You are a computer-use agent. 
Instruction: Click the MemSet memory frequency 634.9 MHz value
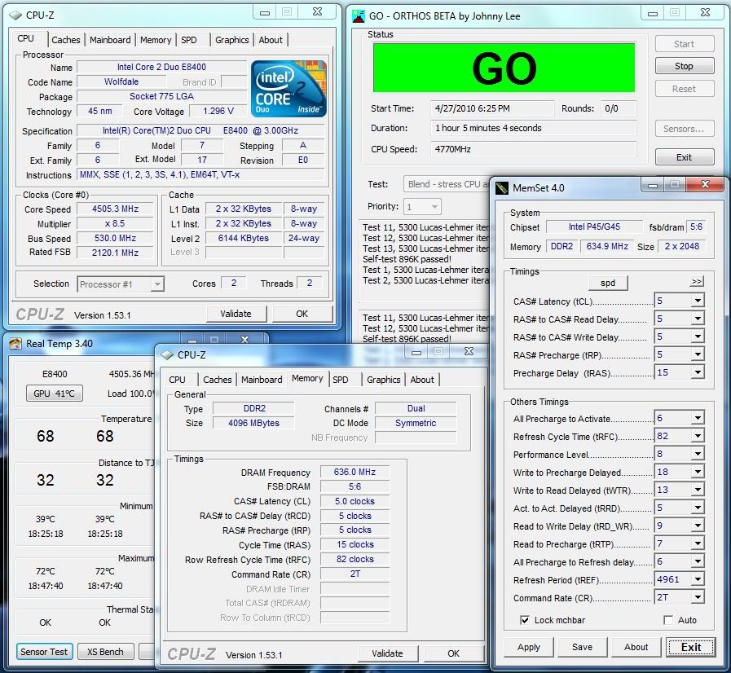[607, 246]
